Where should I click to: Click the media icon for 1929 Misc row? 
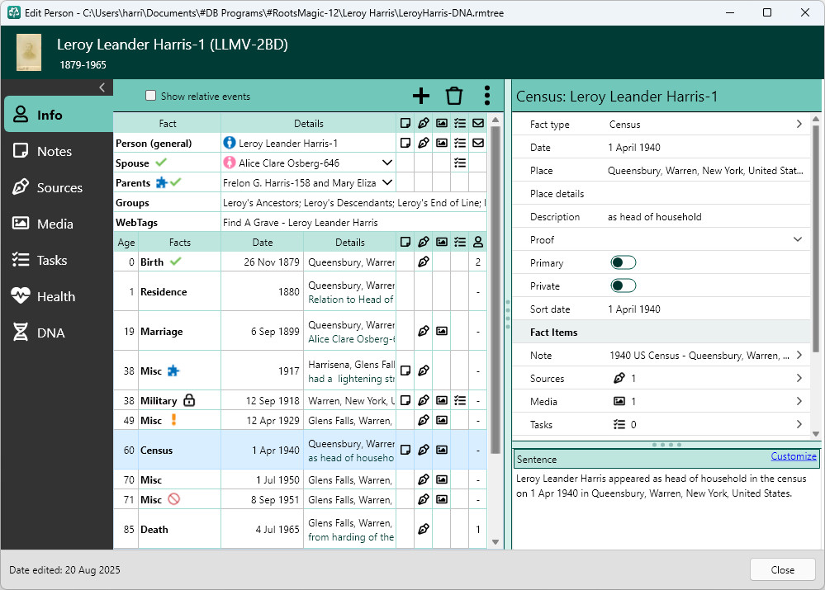click(x=442, y=420)
